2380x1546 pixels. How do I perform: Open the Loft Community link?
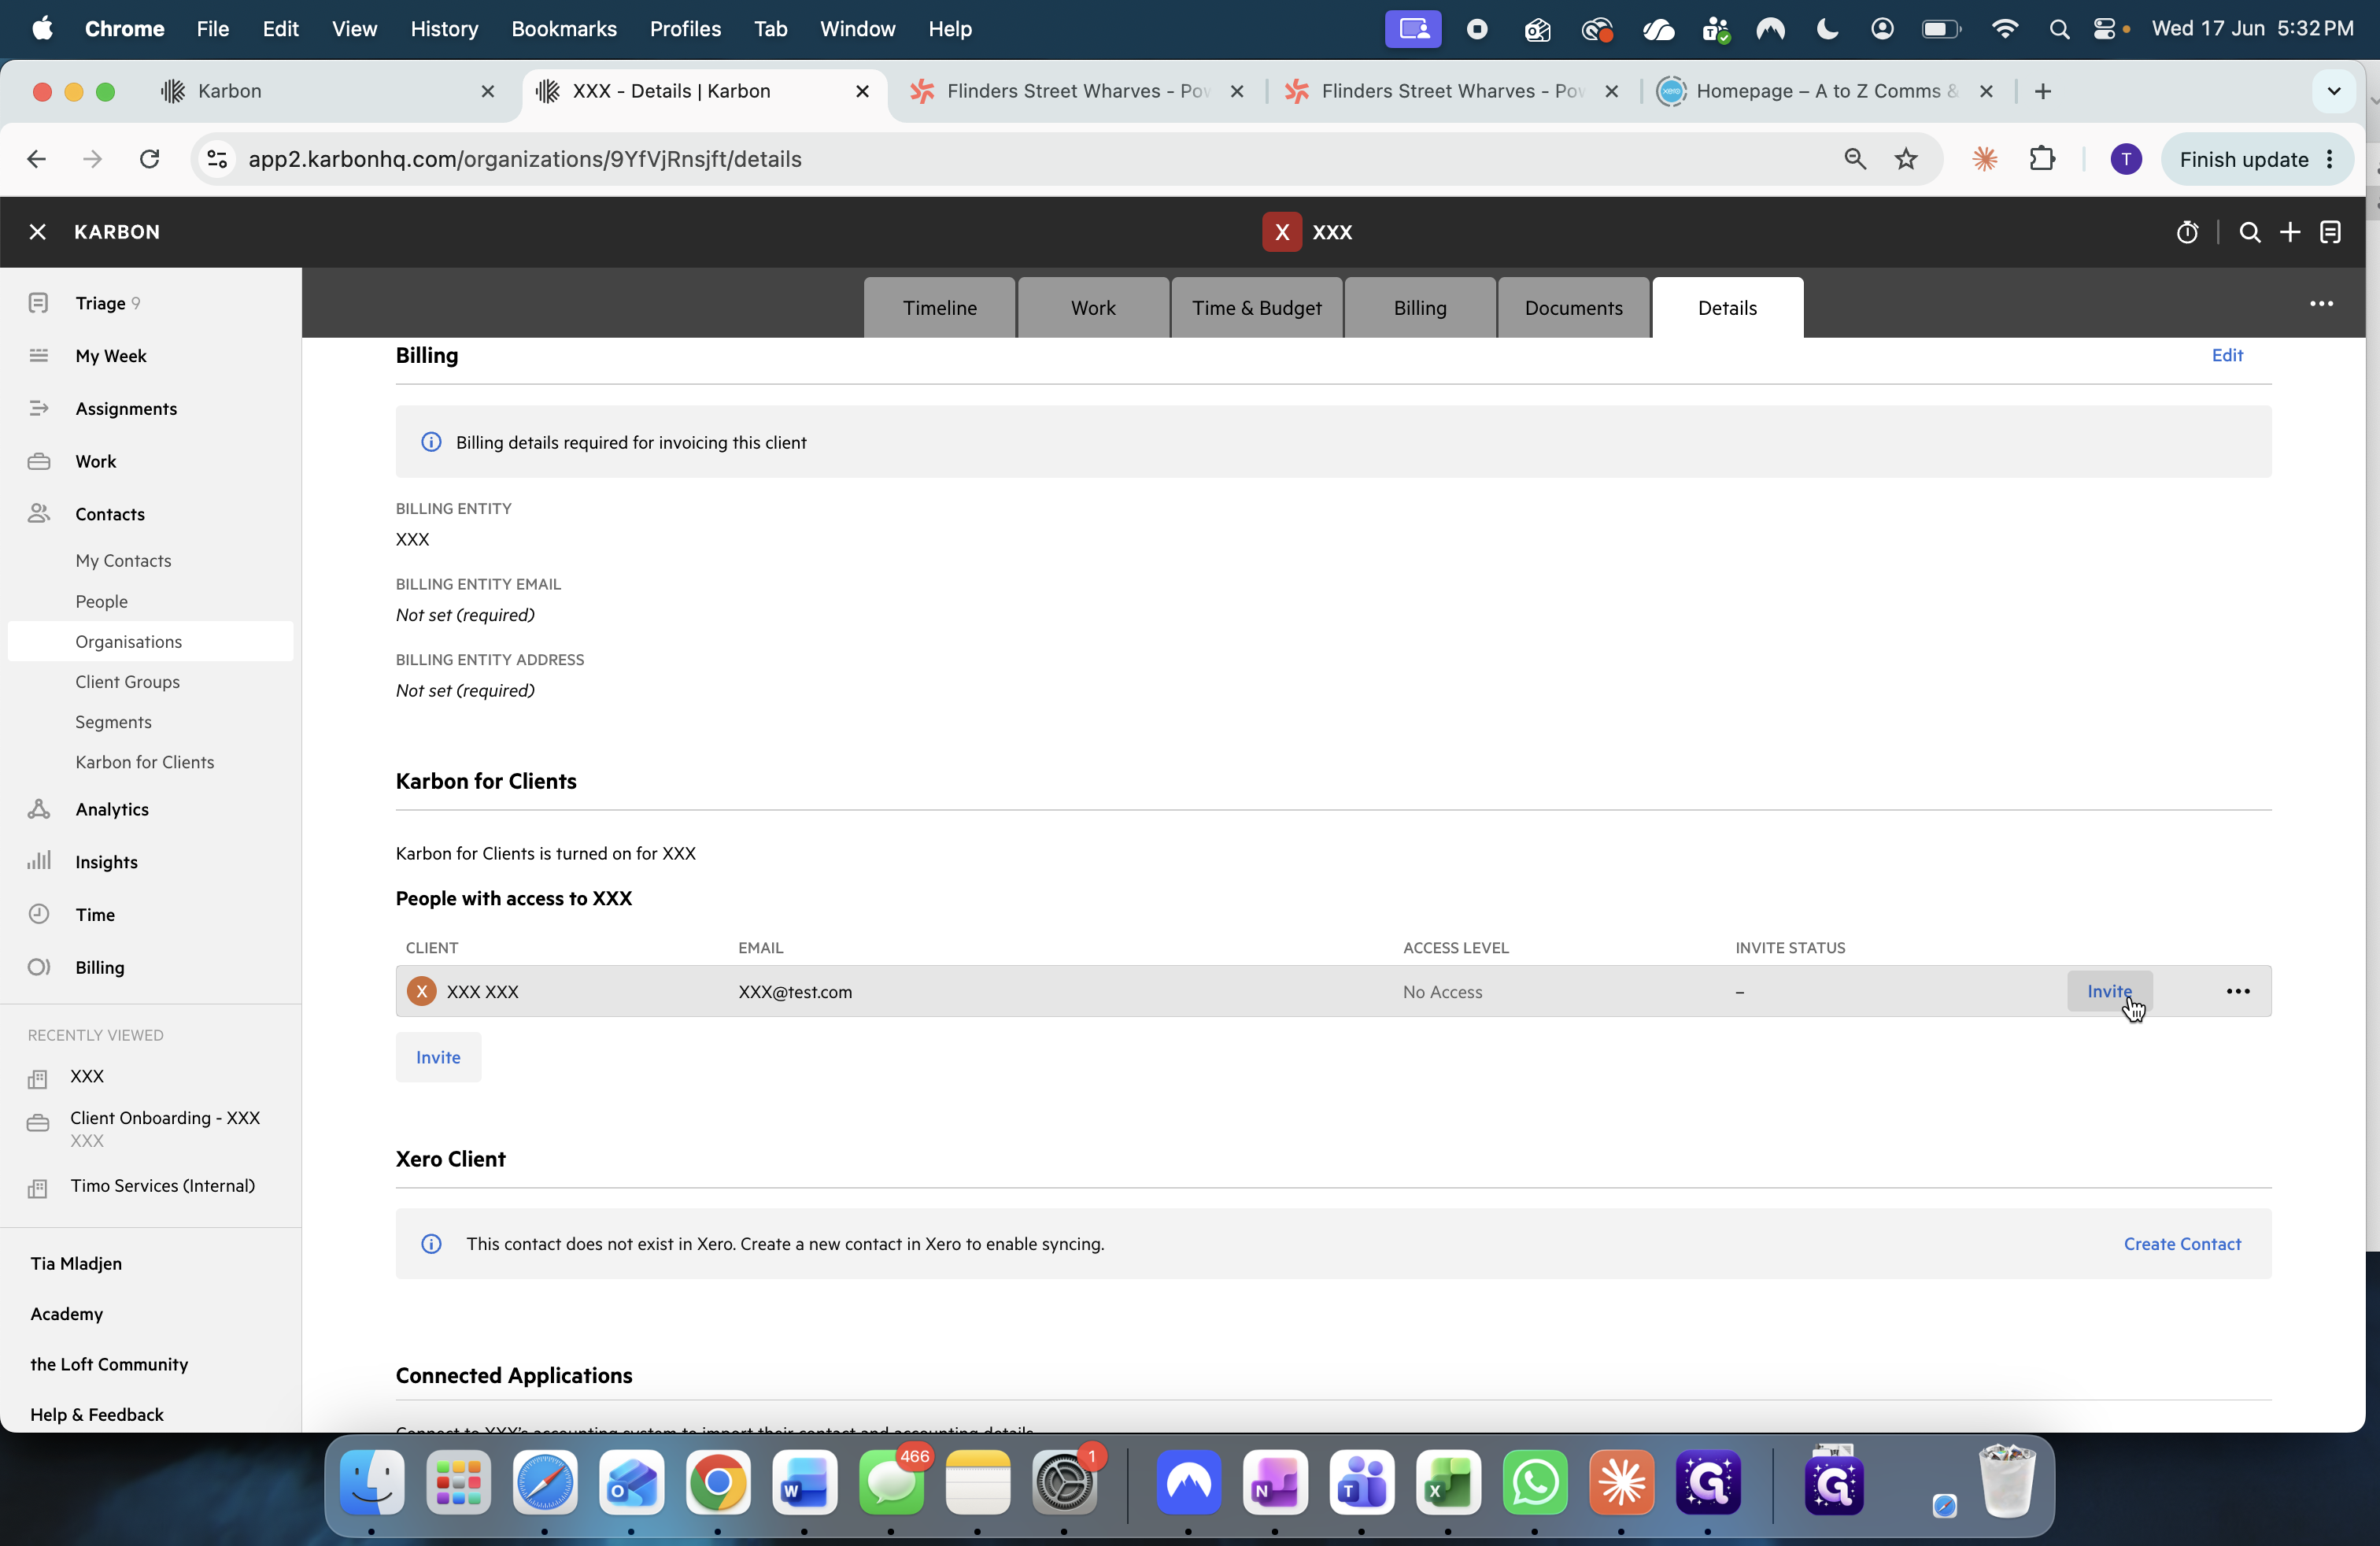[x=109, y=1364]
